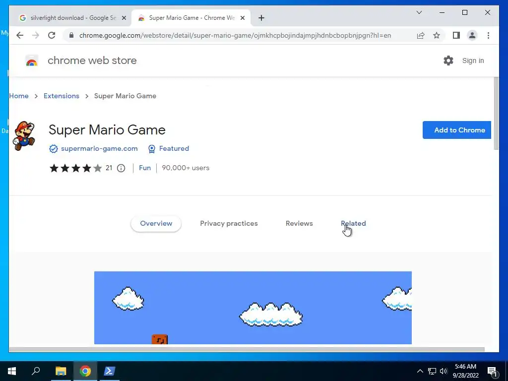Open the Windows Start menu
This screenshot has height=381, width=508.
[12, 371]
